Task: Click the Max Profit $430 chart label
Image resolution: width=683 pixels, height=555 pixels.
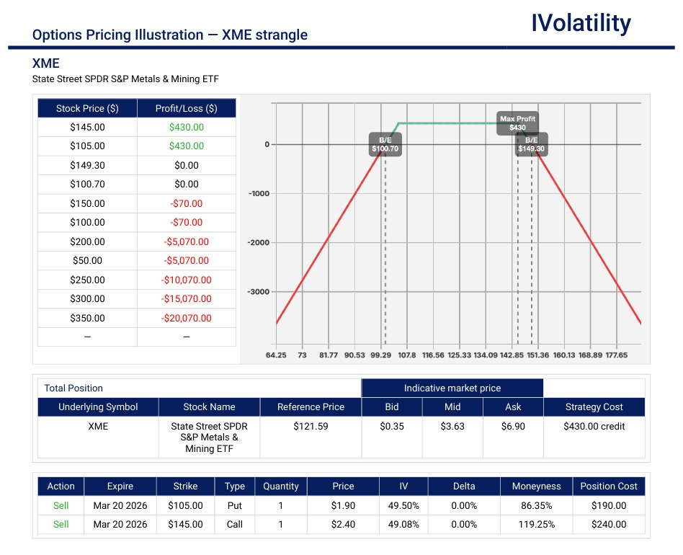Action: pos(517,123)
